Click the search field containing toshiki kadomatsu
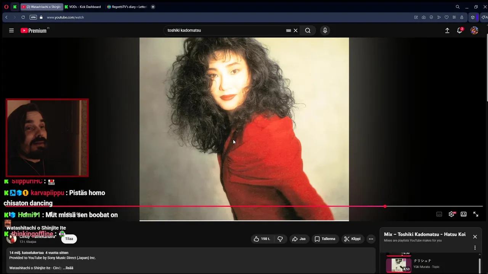Viewport: 488px width, 274px height. point(225,30)
